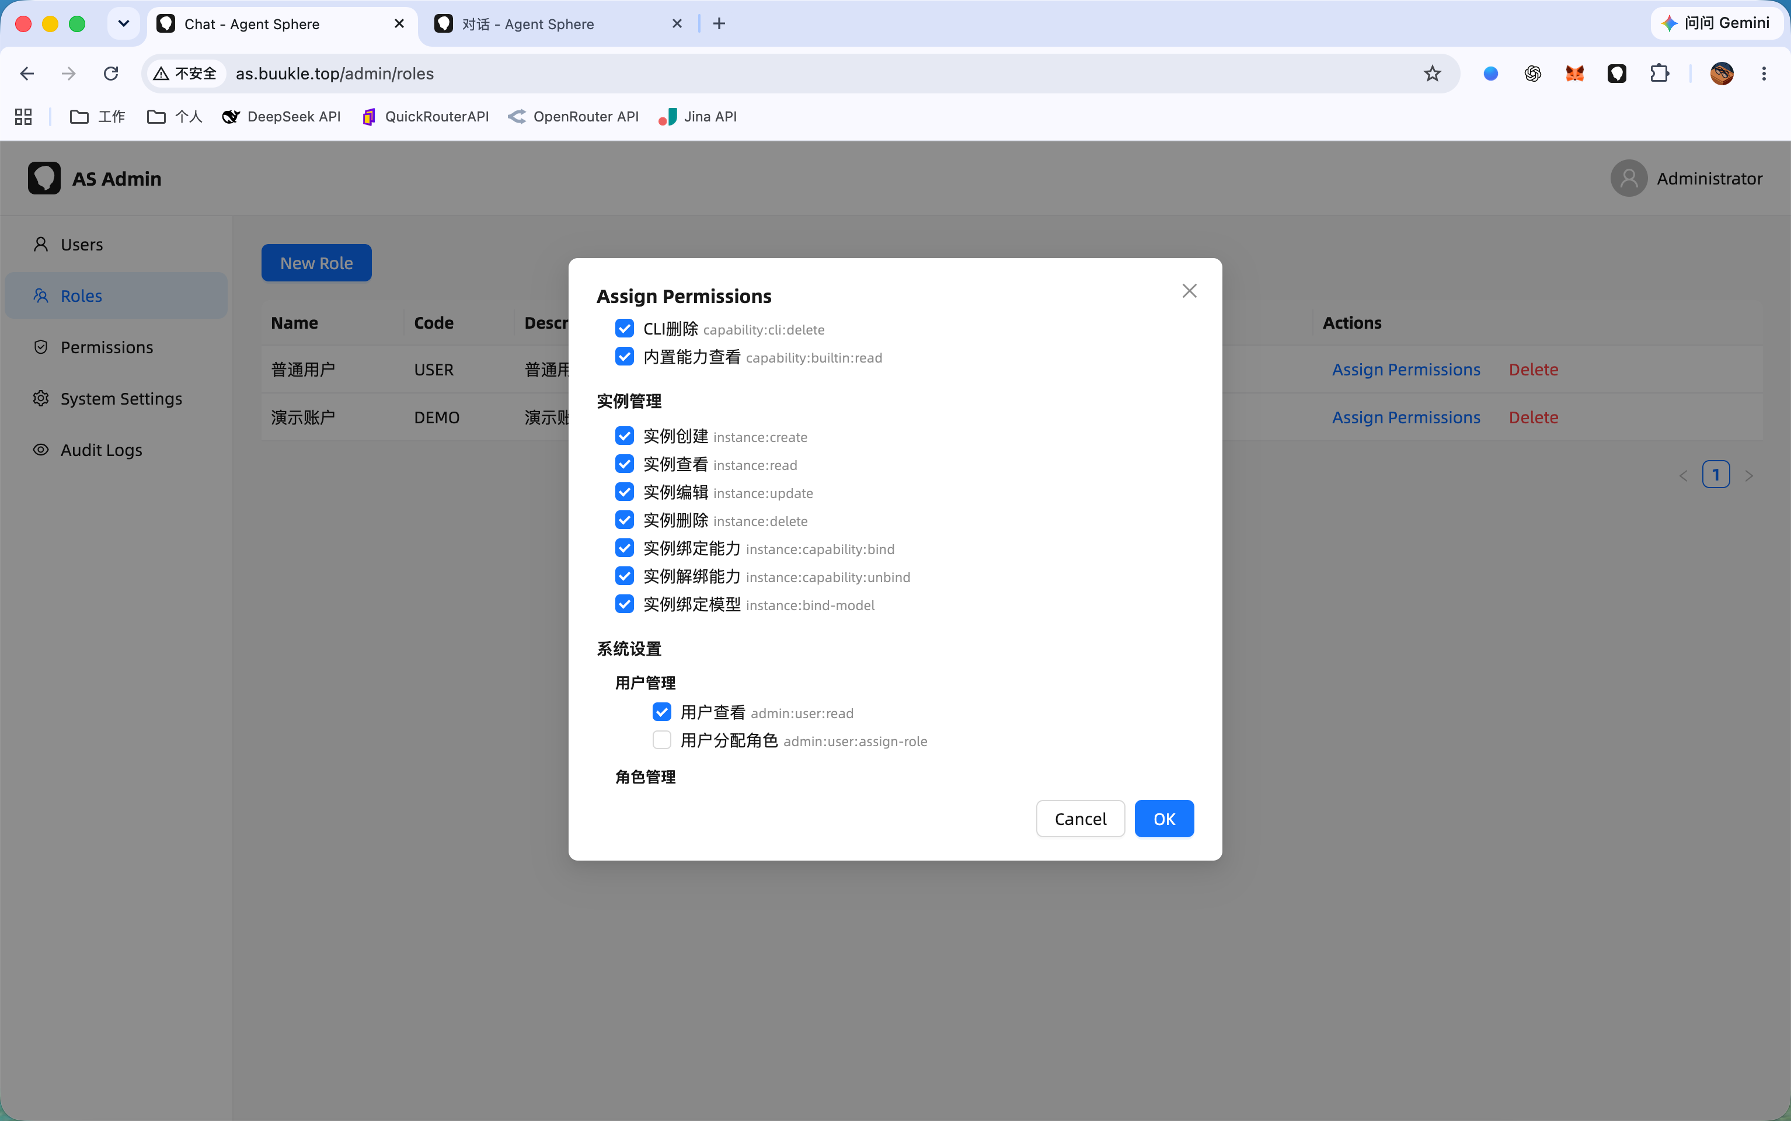The height and width of the screenshot is (1121, 1791).
Task: Click Delete for the DEMO role row
Action: click(x=1533, y=417)
